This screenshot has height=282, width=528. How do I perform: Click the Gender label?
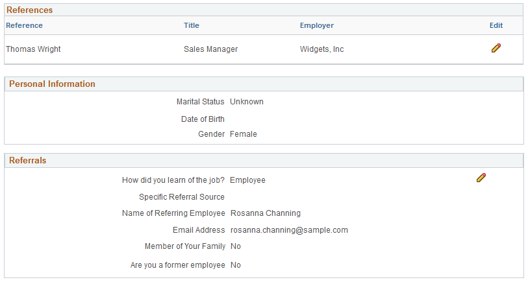pyautogui.click(x=212, y=134)
